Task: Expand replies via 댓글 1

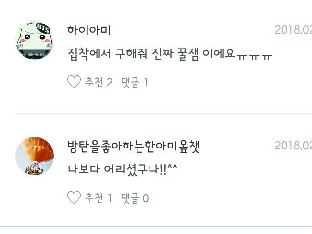Action: tap(135, 82)
